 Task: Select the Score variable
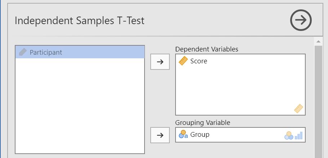pyautogui.click(x=199, y=61)
